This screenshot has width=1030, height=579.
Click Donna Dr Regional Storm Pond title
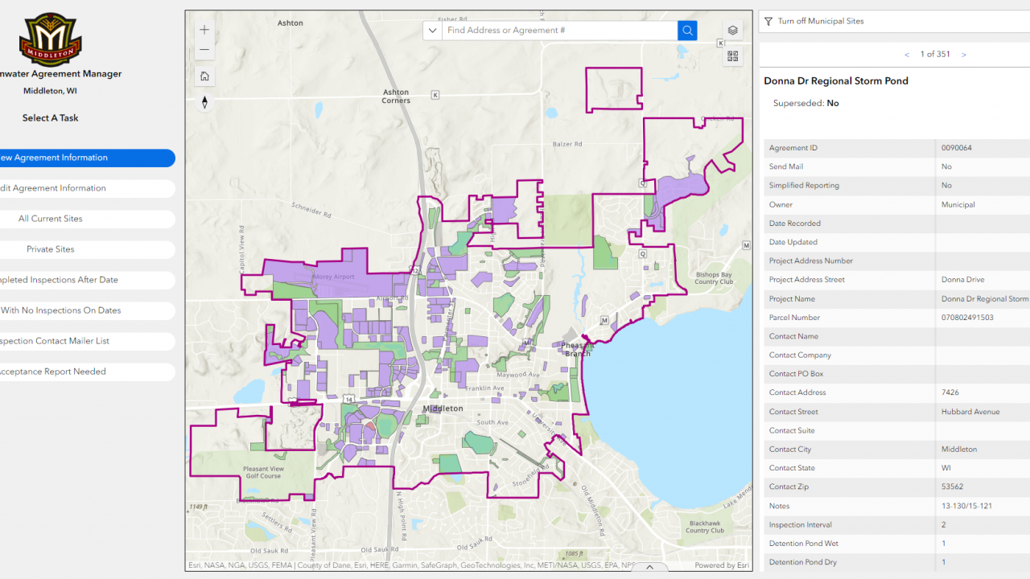tap(836, 80)
